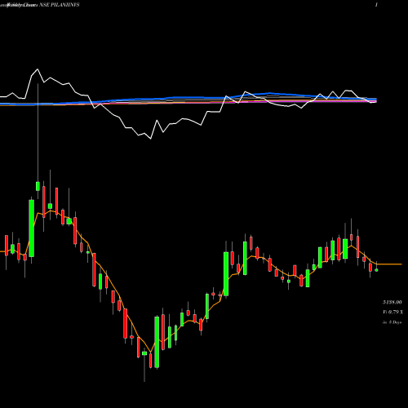Screen dimensions: 408x408
Task: Select the volume reading 'V: 0.79 X'
Action: 392,312
